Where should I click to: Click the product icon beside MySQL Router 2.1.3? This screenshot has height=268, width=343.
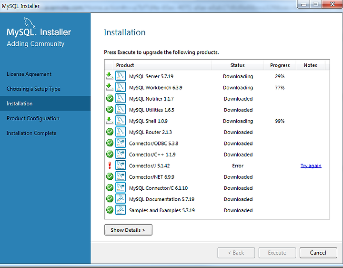tap(121, 132)
